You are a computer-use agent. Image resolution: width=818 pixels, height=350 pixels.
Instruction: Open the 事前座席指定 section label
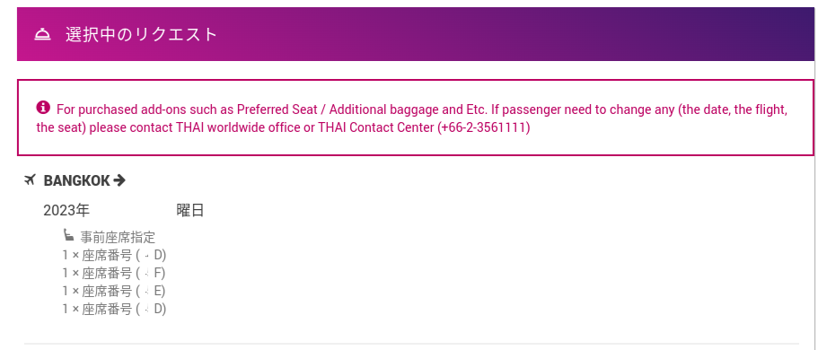[118, 237]
